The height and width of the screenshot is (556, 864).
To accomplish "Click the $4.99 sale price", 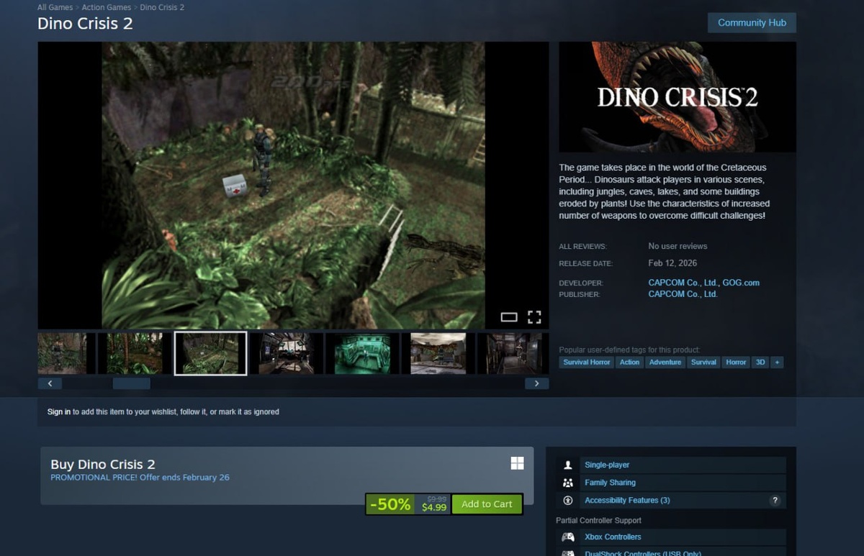I will [434, 508].
